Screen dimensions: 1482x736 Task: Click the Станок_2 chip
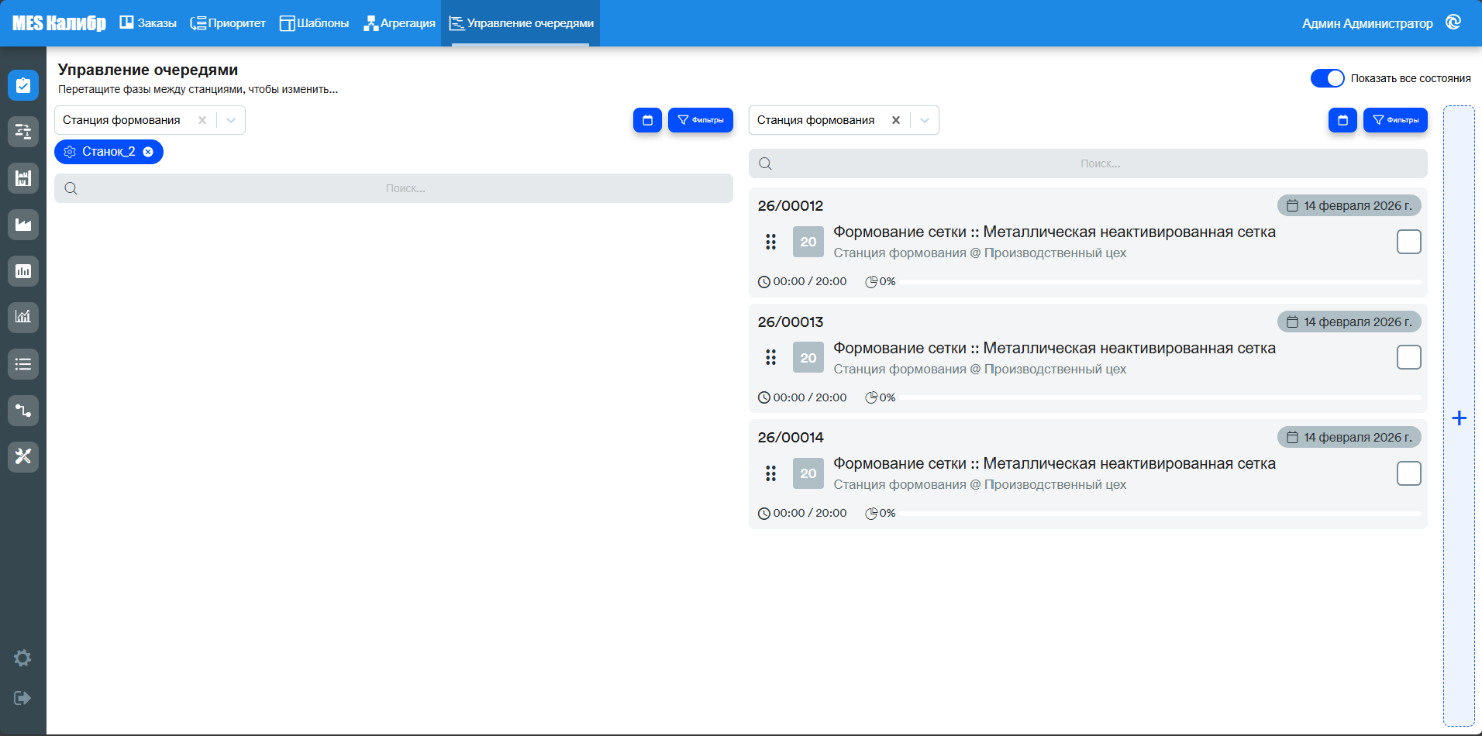coord(109,152)
